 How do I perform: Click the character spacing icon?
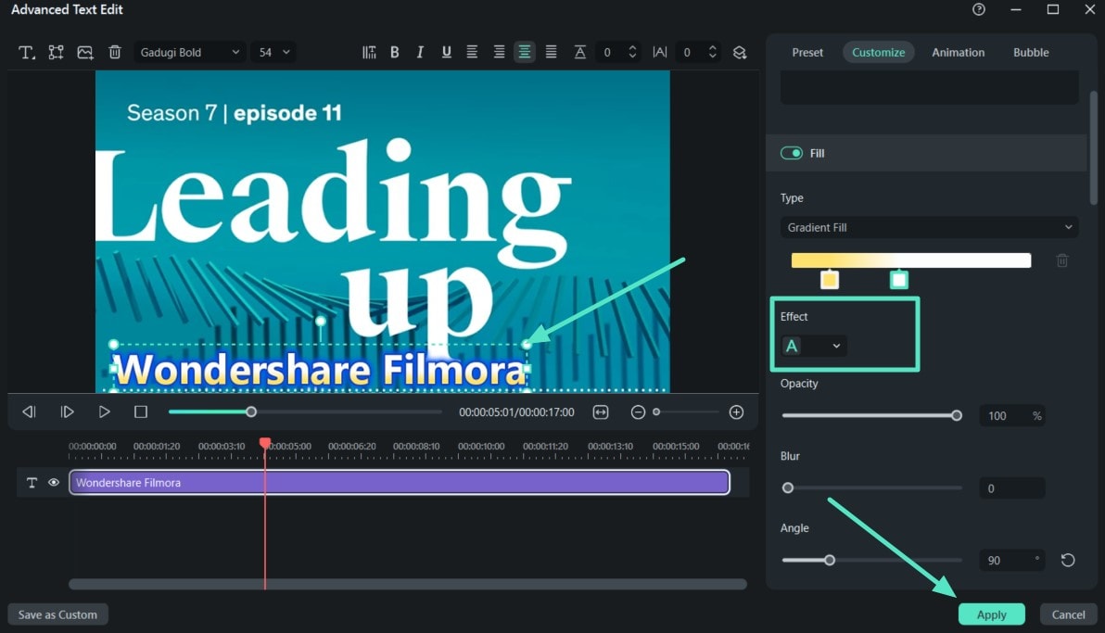tap(660, 52)
